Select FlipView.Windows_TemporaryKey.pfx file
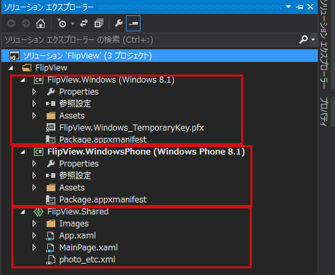Screen dimensions: 335x275 (x=131, y=128)
